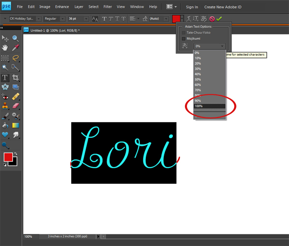Viewport: 289px width, 246px height.
Task: Select the Eraser tool
Action: [15, 106]
